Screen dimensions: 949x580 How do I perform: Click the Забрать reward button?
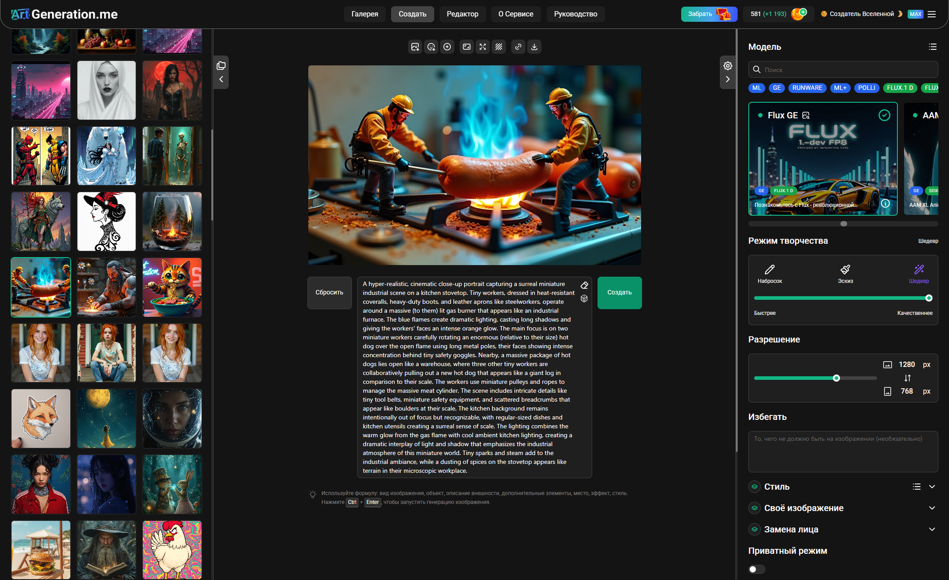pyautogui.click(x=709, y=14)
